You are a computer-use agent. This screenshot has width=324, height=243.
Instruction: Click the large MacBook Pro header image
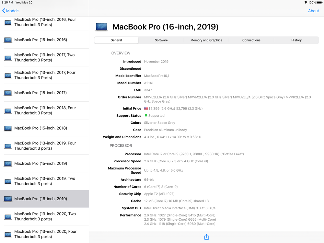click(101, 27)
